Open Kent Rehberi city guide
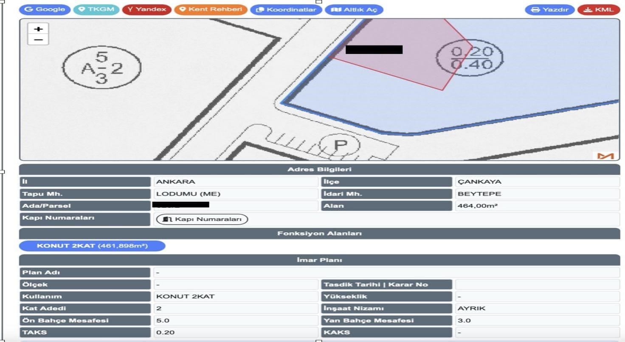This screenshot has width=625, height=342. [211, 9]
